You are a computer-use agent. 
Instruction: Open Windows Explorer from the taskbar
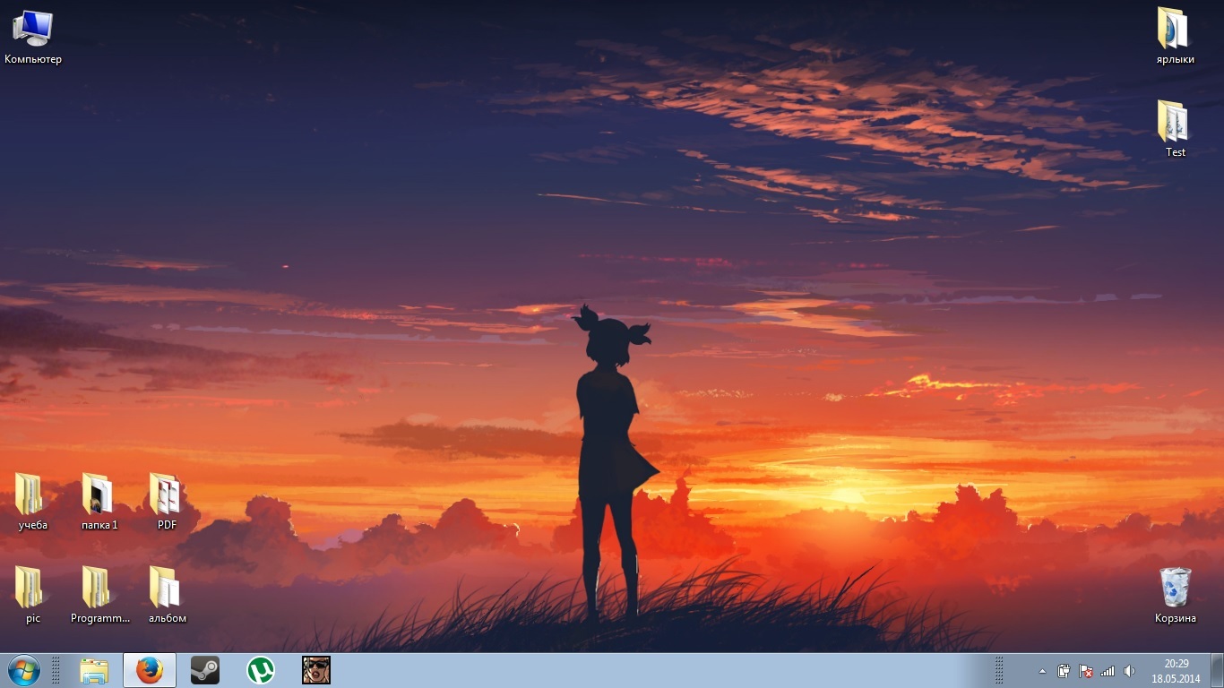point(94,670)
